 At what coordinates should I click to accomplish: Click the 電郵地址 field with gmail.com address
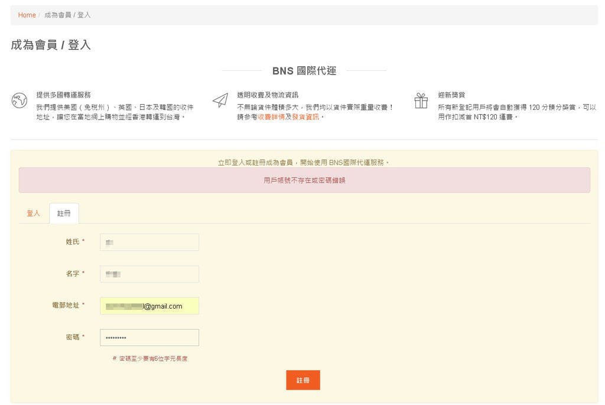149,306
